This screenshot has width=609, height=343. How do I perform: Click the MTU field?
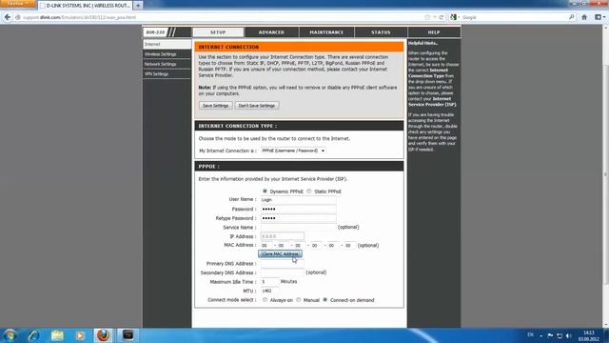pos(269,291)
